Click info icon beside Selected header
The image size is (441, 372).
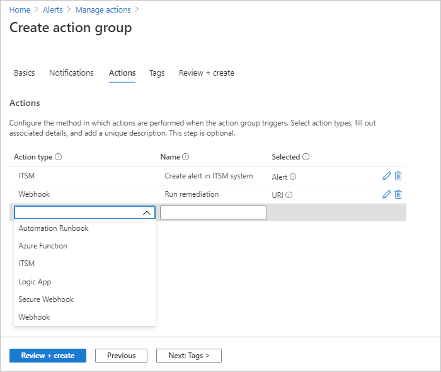pyautogui.click(x=306, y=157)
